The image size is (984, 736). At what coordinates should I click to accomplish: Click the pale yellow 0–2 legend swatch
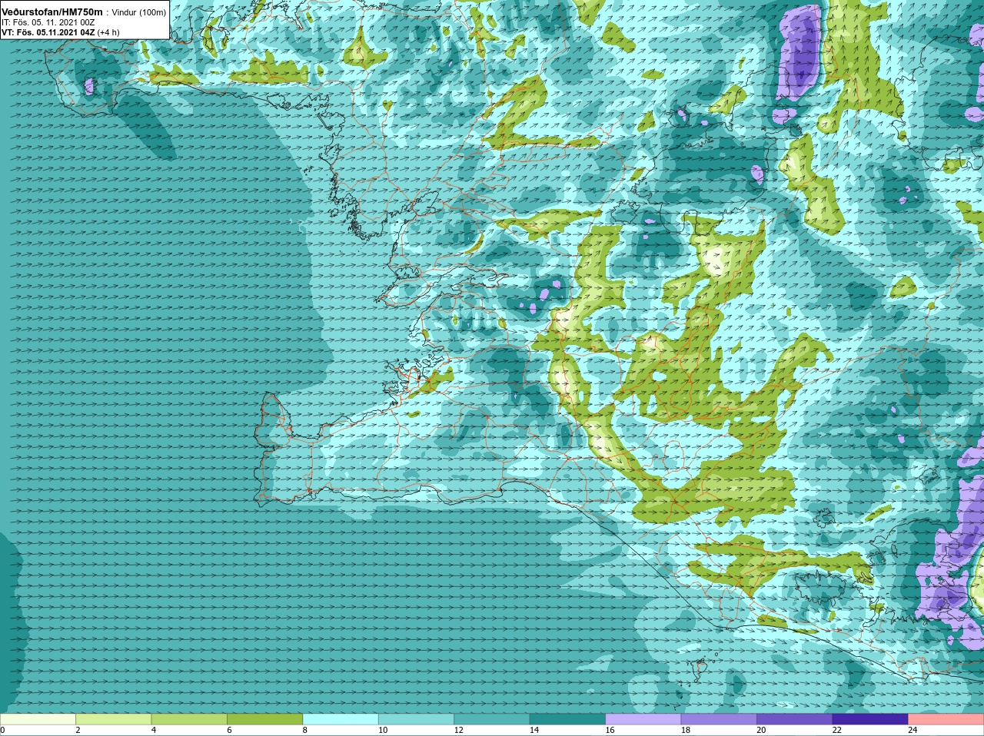(38, 719)
